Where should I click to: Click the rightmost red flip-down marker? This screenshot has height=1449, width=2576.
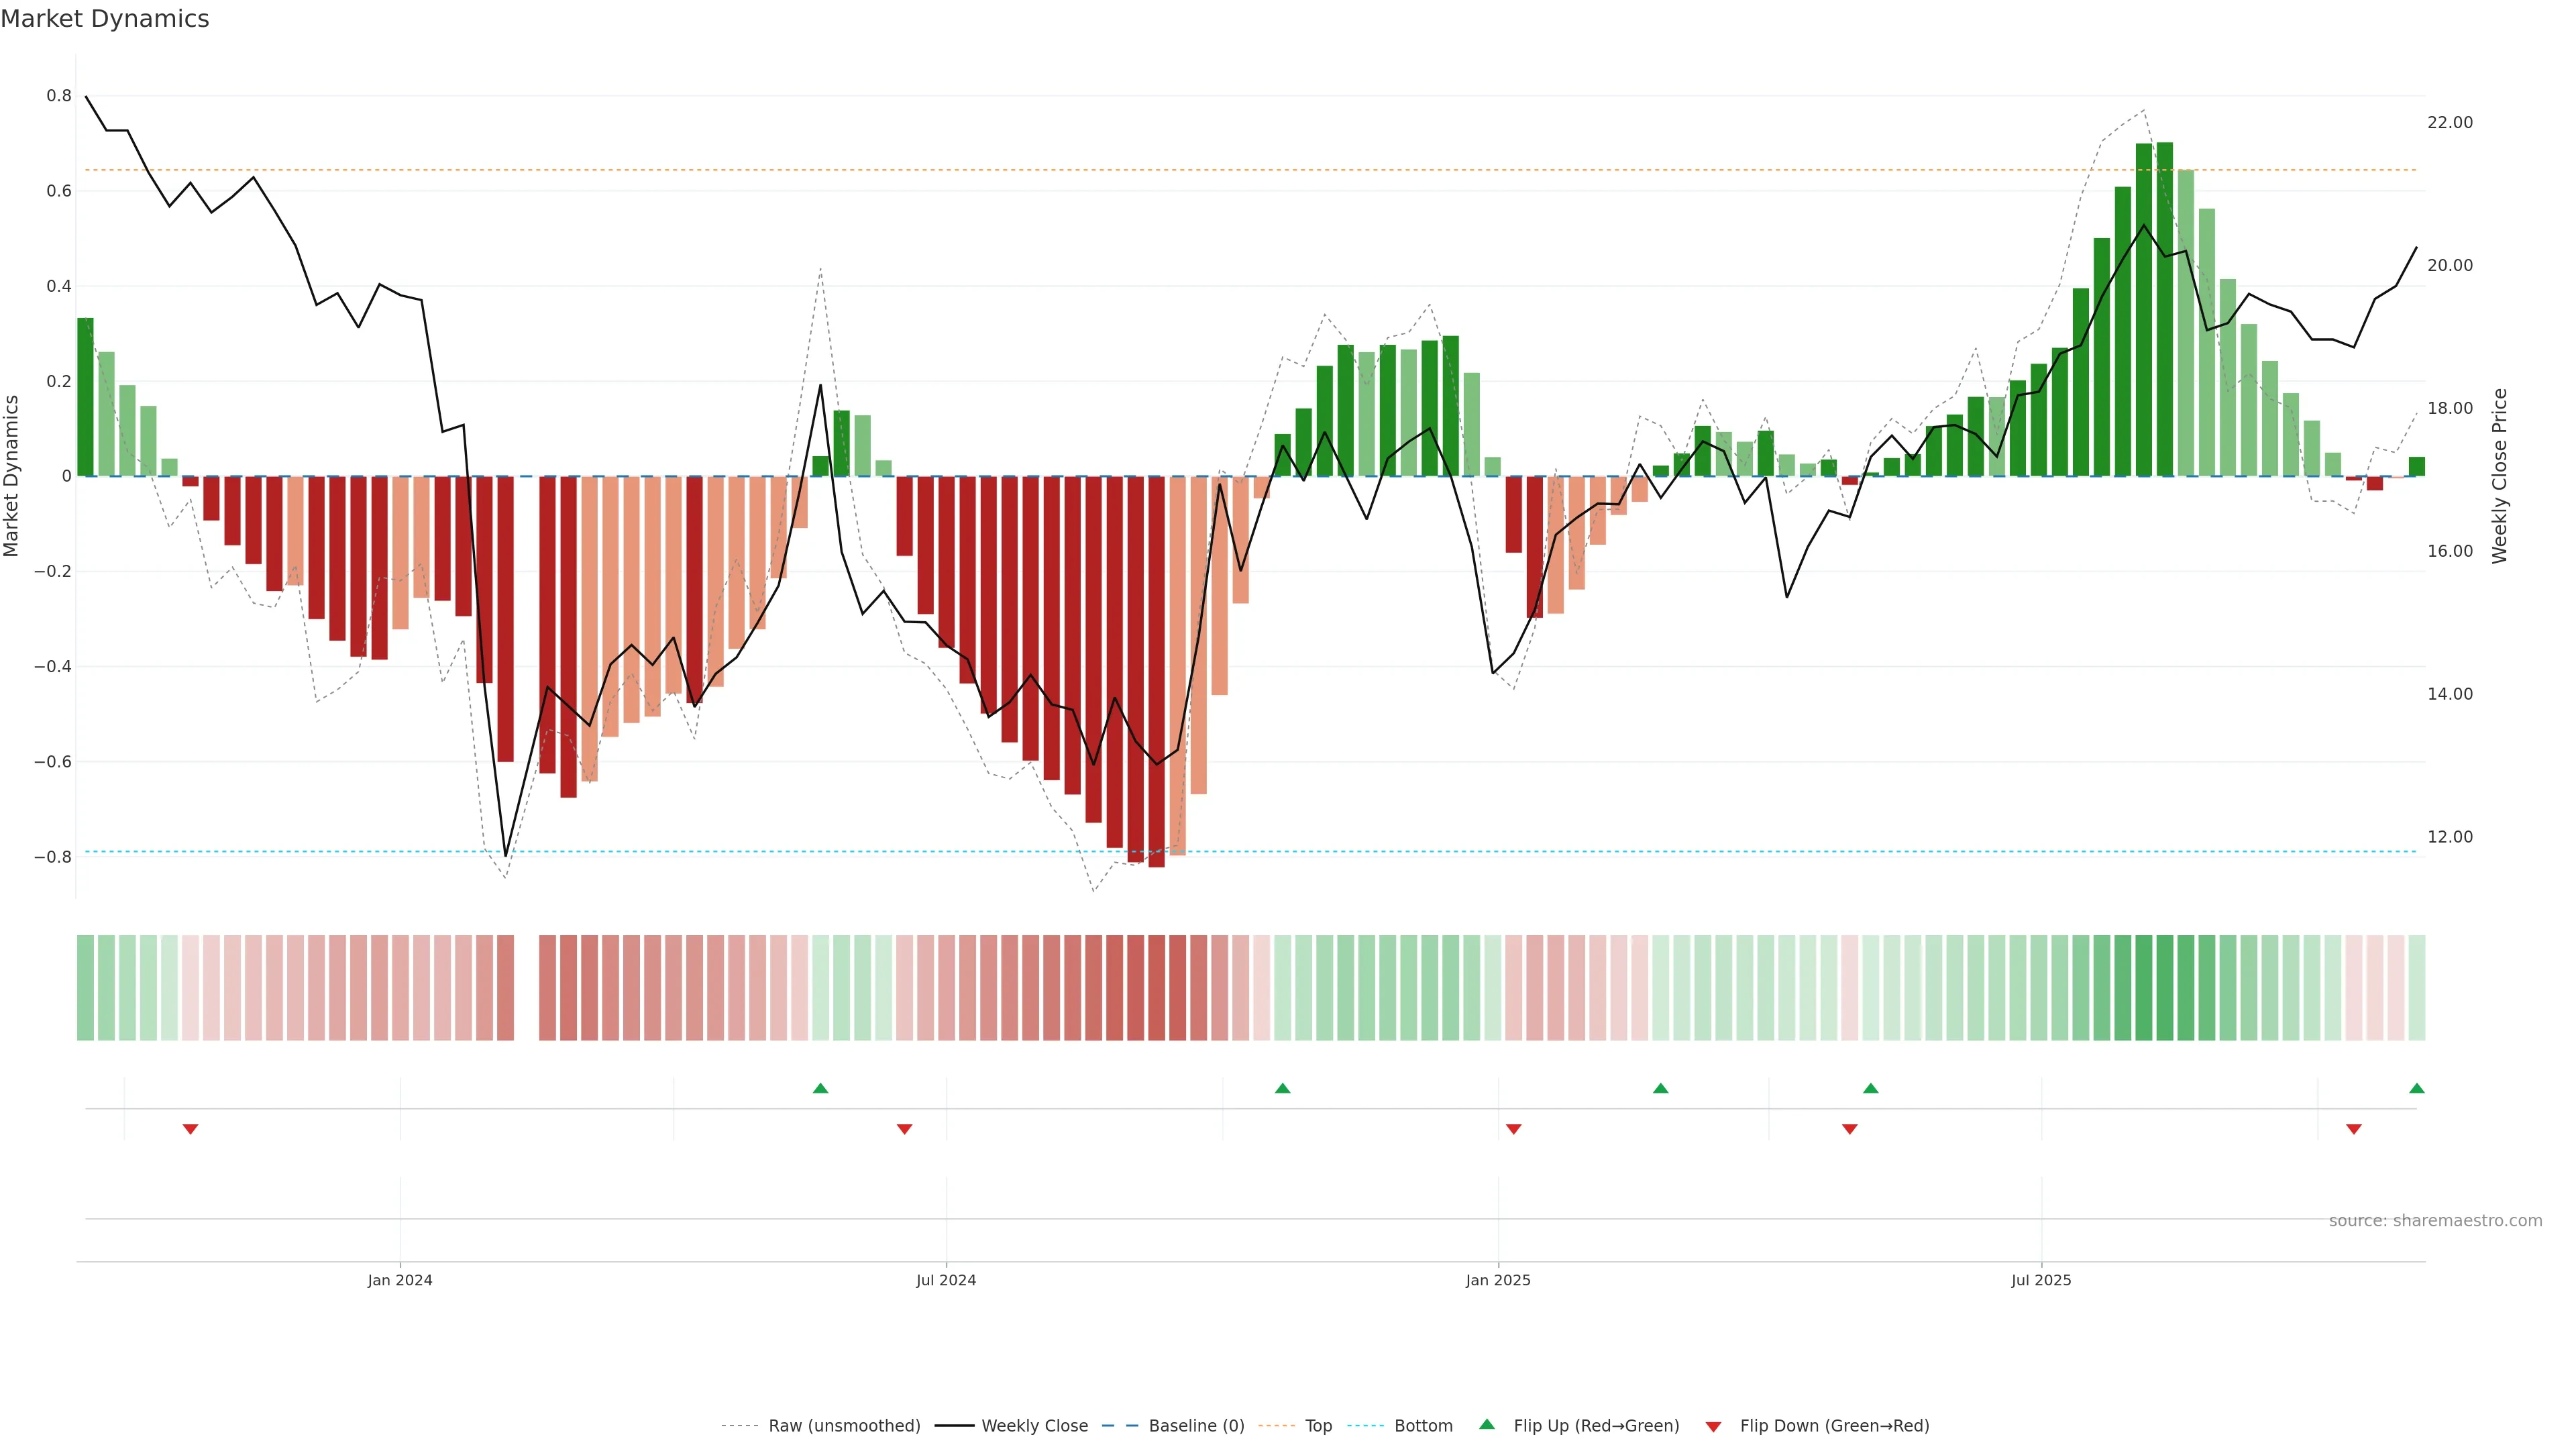coord(2353,1129)
